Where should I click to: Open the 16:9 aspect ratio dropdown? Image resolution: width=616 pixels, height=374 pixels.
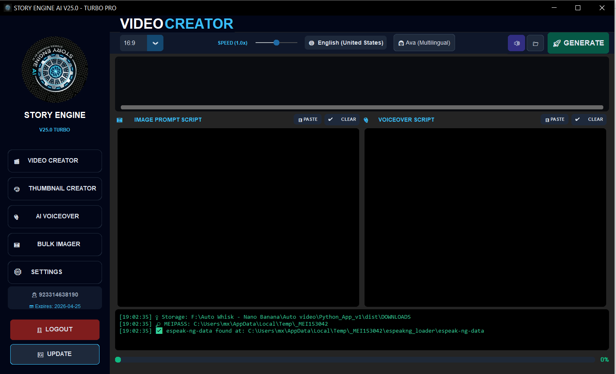coord(155,43)
